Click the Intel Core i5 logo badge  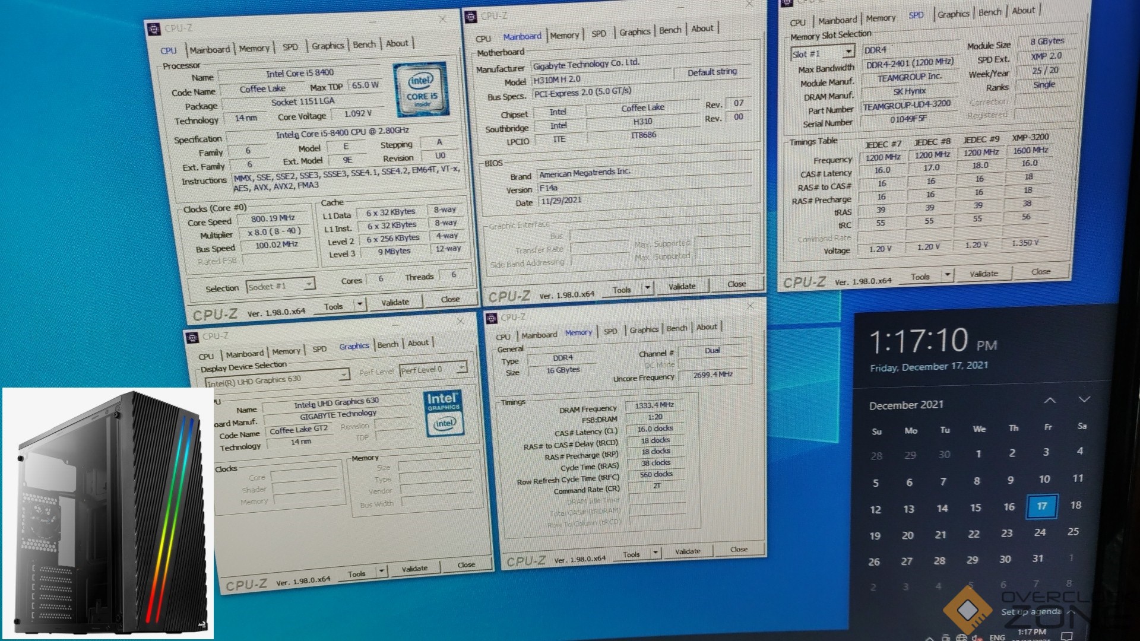421,89
